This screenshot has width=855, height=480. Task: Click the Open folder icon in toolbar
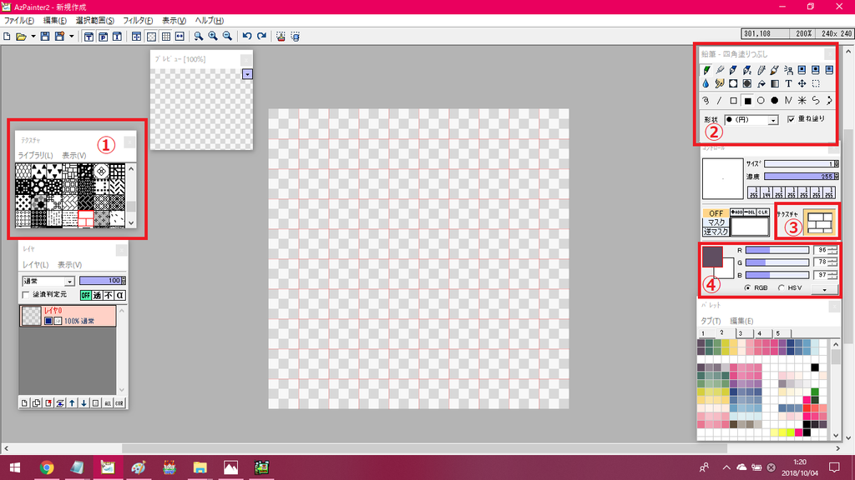coord(21,37)
